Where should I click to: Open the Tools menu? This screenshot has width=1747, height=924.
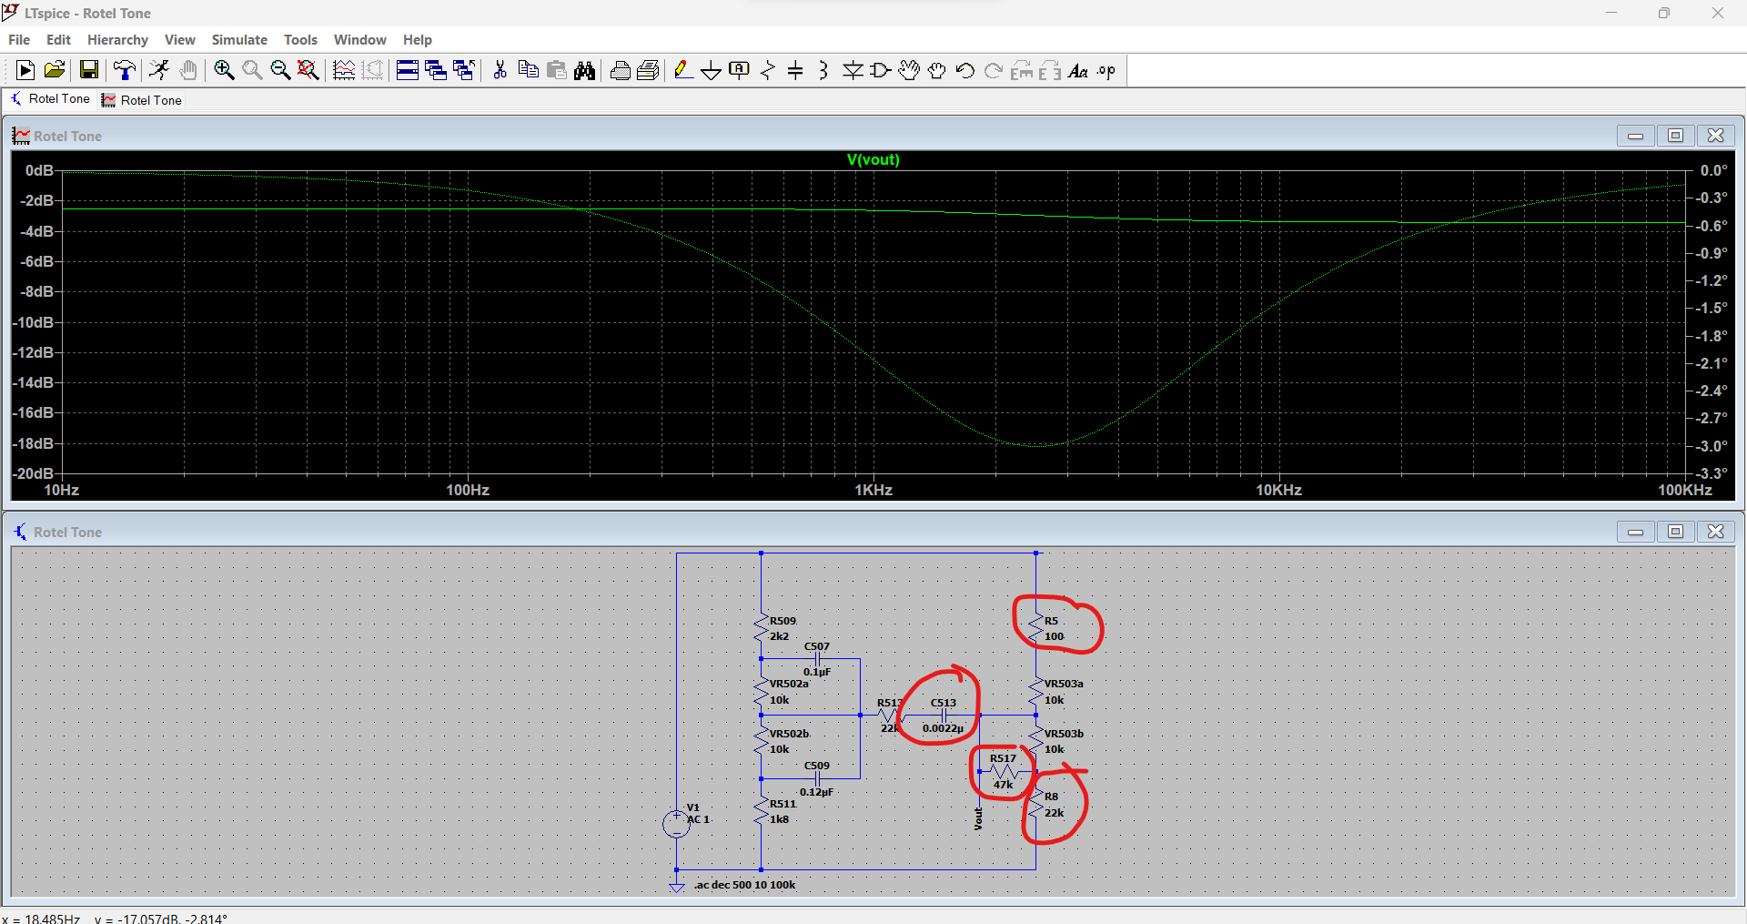pyautogui.click(x=300, y=40)
